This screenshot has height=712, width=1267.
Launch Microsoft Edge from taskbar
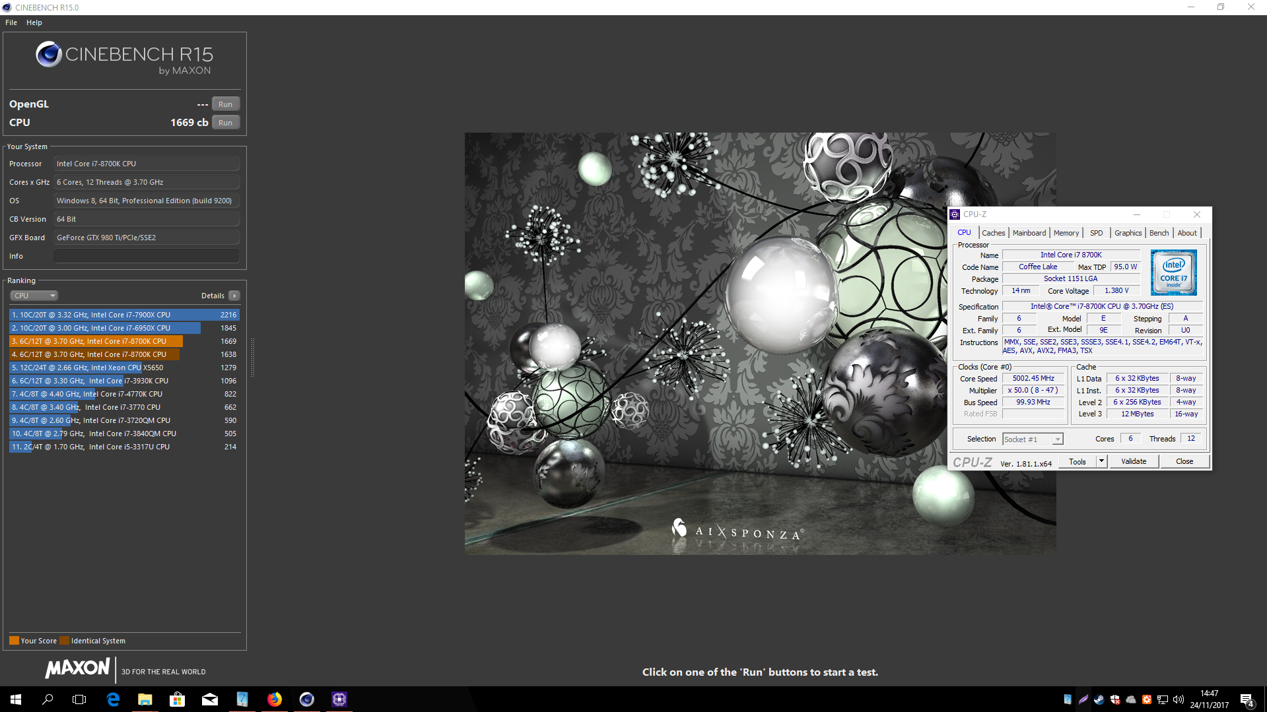tap(113, 699)
